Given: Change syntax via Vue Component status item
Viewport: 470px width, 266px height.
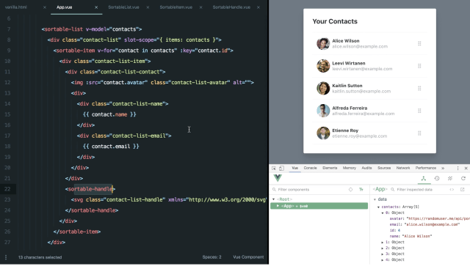Looking at the screenshot, I should coord(248,257).
